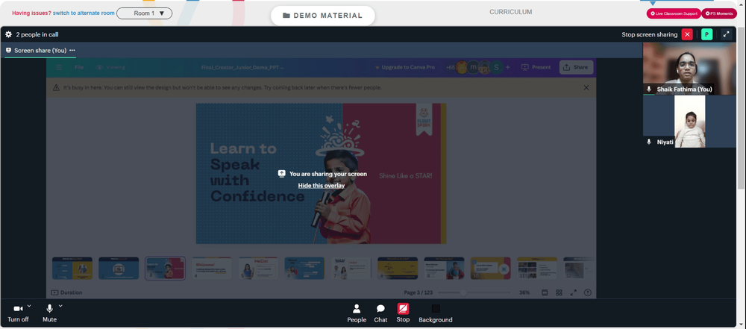The image size is (746, 329).
Task: Select slide thumbnail 3
Action: coord(165,268)
